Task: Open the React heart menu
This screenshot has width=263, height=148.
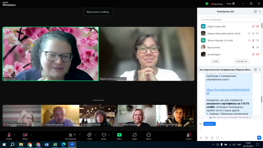Action: 104,136
